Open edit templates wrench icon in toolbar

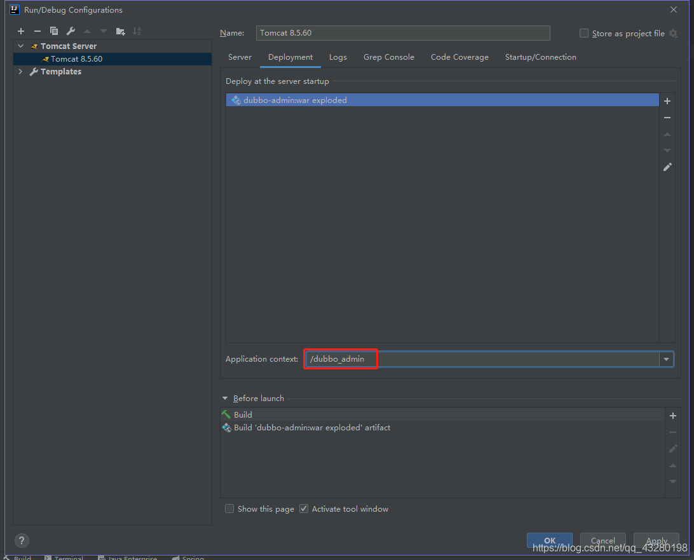(x=71, y=31)
